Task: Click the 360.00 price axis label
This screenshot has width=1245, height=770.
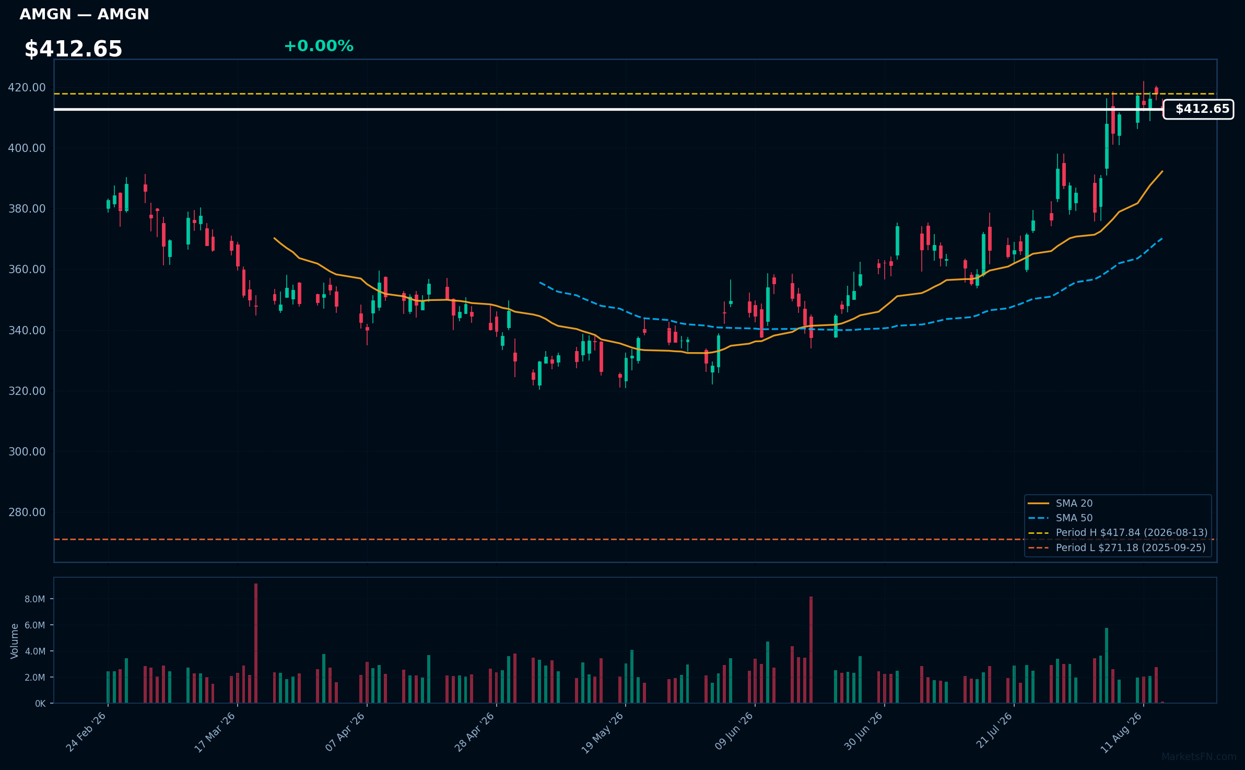Action: [27, 270]
